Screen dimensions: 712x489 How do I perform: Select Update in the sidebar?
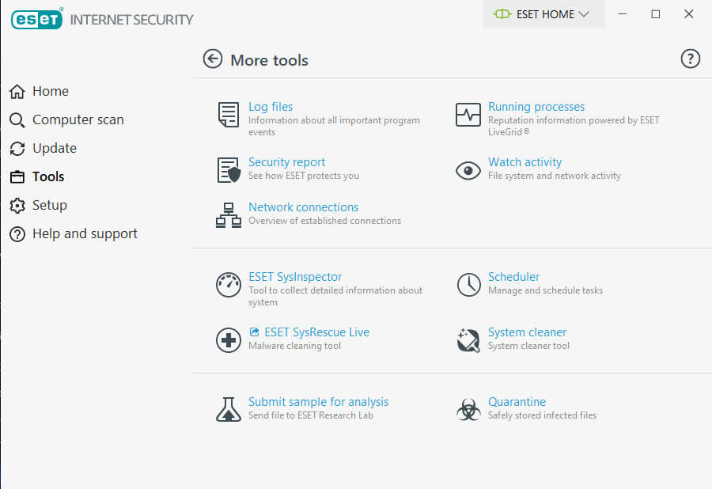(55, 149)
